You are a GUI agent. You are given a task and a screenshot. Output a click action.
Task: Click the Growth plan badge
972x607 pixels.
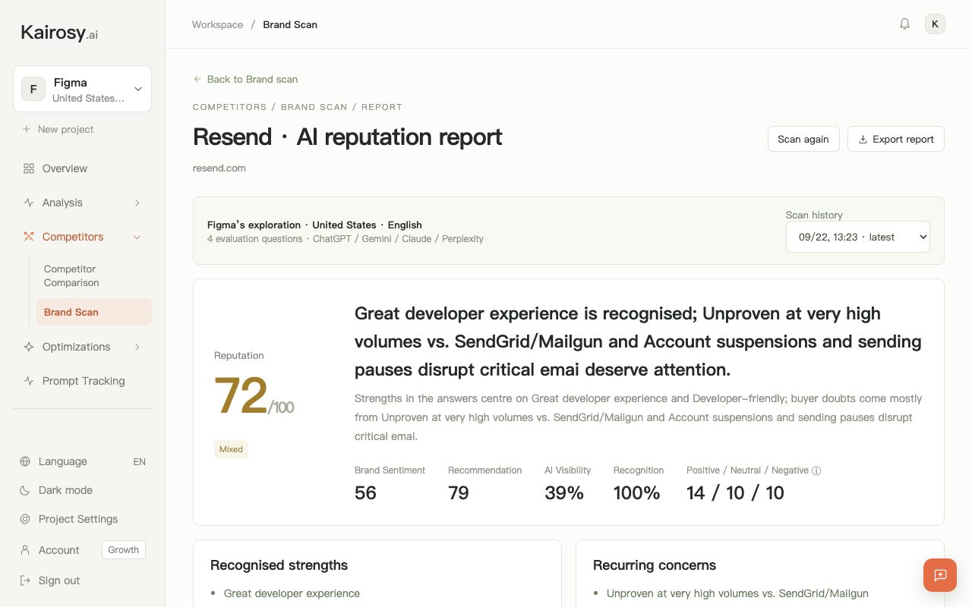click(124, 550)
